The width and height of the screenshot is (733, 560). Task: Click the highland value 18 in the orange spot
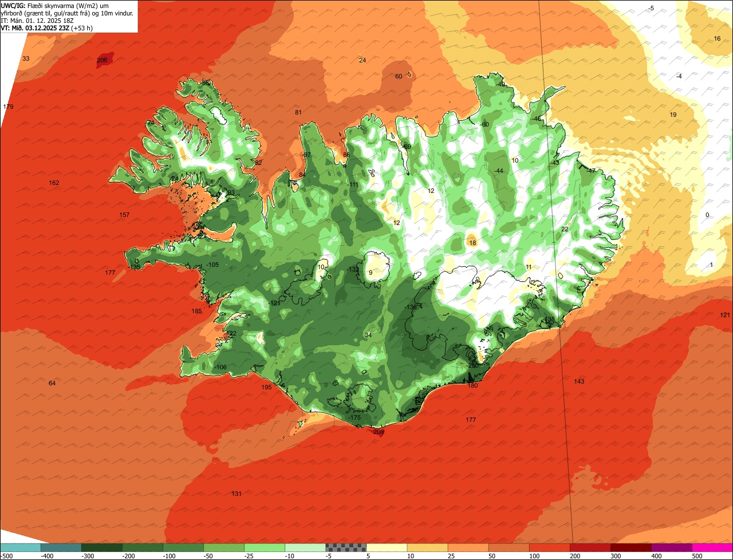tap(472, 243)
